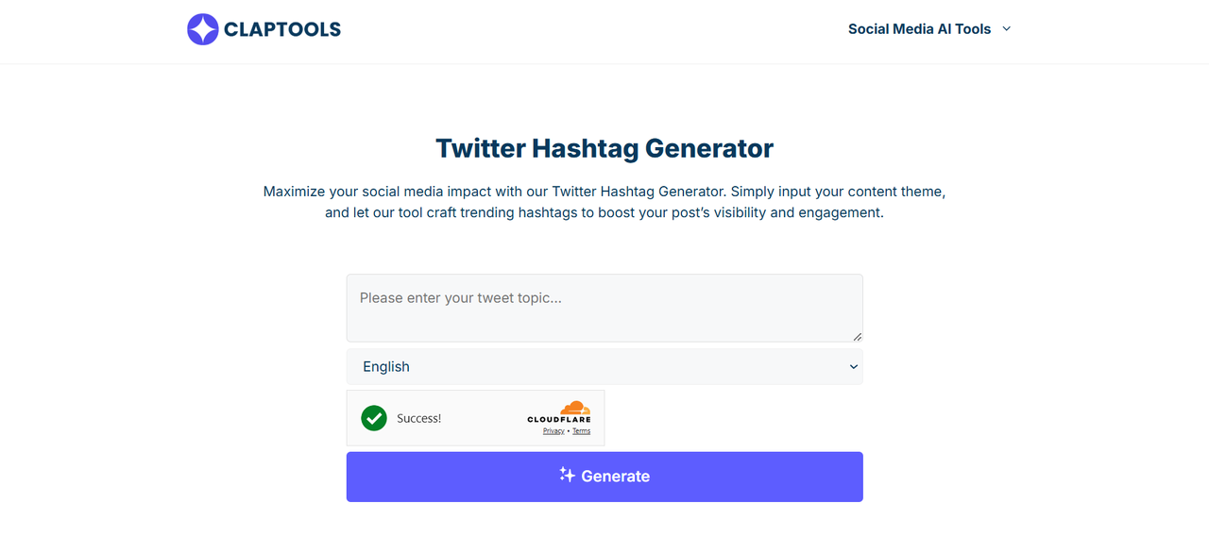The height and width of the screenshot is (553, 1209).
Task: Click the arrow on the language selector
Action: point(853,367)
